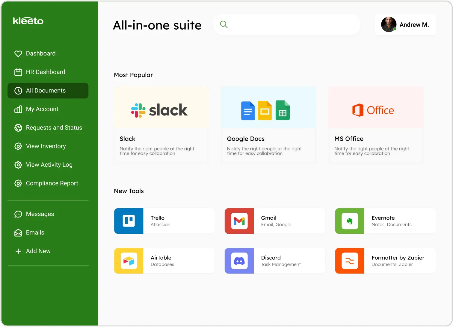
Task: Click Andrew M.'s profile avatar
Action: click(x=389, y=25)
